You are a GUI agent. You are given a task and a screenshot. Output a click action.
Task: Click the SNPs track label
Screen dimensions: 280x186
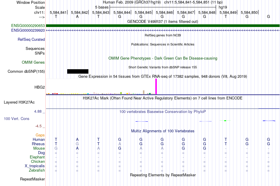[x=40, y=53]
